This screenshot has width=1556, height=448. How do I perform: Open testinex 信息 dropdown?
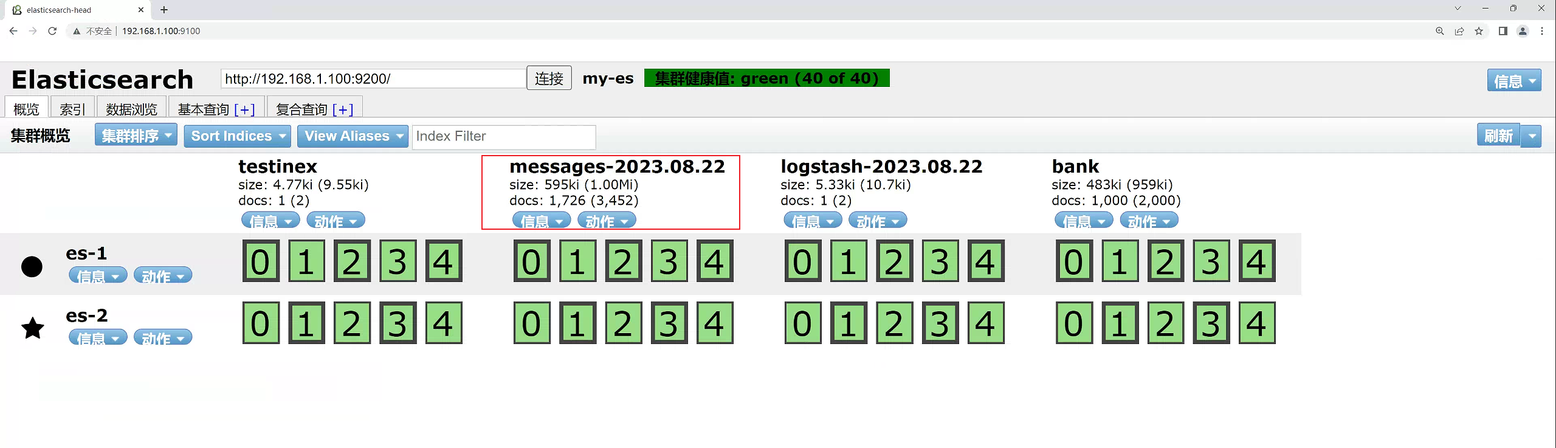coord(270,220)
